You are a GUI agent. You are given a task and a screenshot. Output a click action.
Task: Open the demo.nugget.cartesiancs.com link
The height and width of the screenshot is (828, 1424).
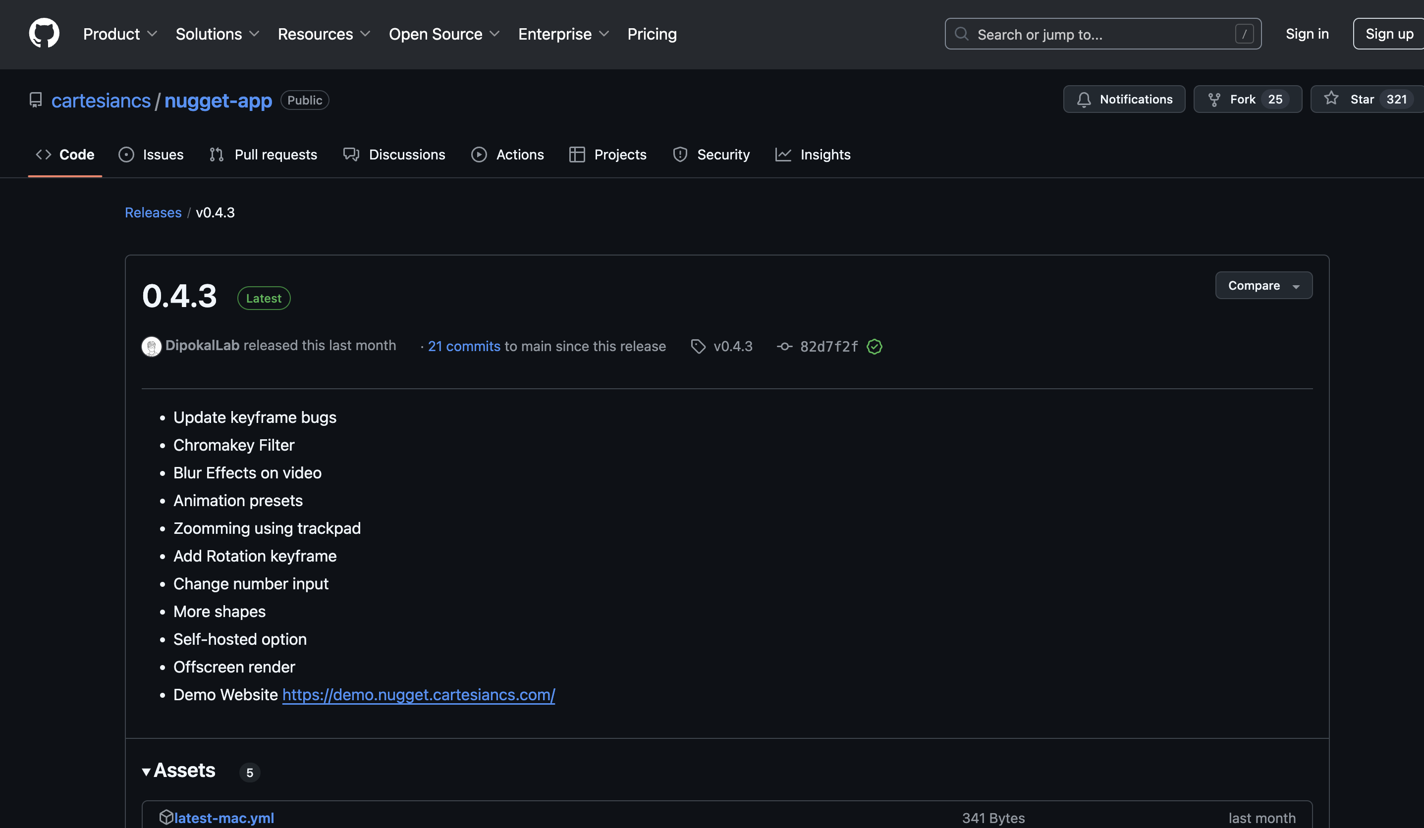[419, 695]
